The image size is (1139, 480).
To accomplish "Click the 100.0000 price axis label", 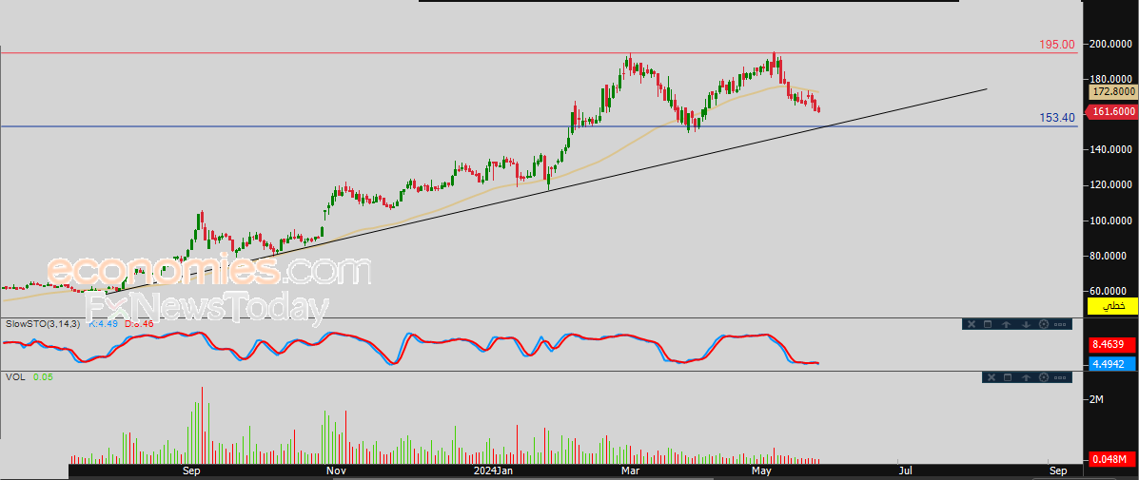I will pos(1112,221).
